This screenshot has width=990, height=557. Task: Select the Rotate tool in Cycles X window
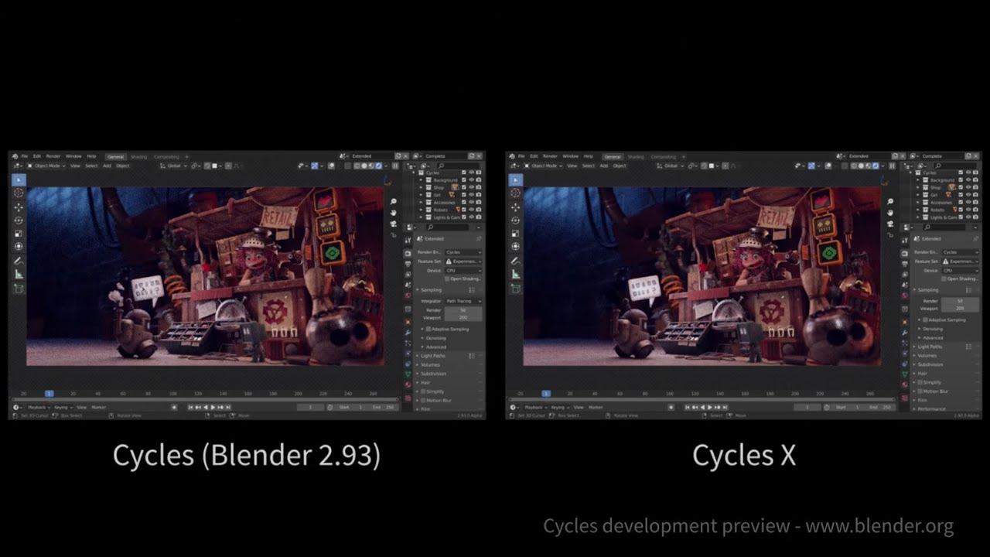516,220
